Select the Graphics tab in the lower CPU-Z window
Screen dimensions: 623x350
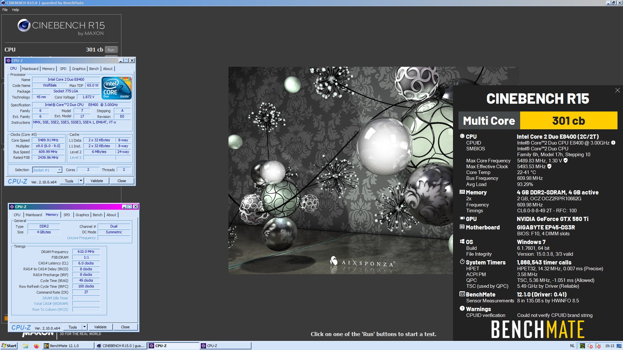point(82,215)
